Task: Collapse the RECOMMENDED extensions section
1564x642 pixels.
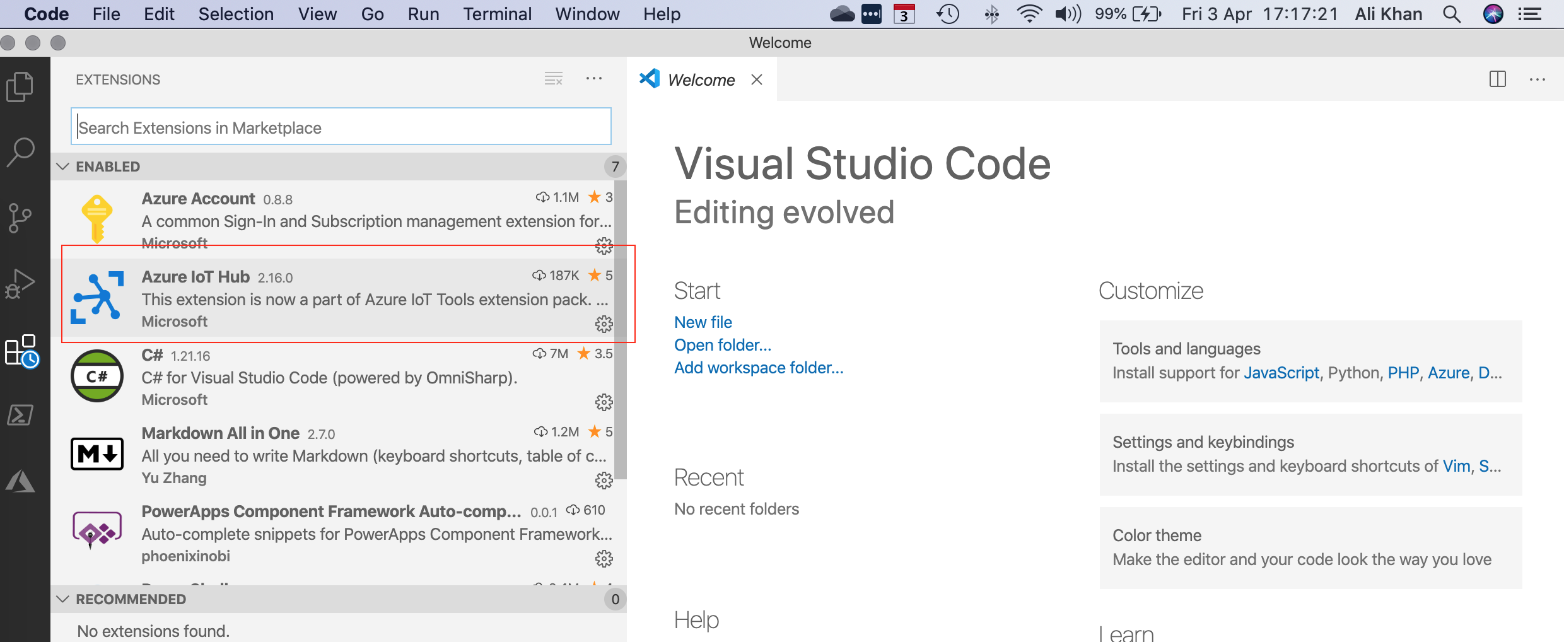Action: (63, 599)
